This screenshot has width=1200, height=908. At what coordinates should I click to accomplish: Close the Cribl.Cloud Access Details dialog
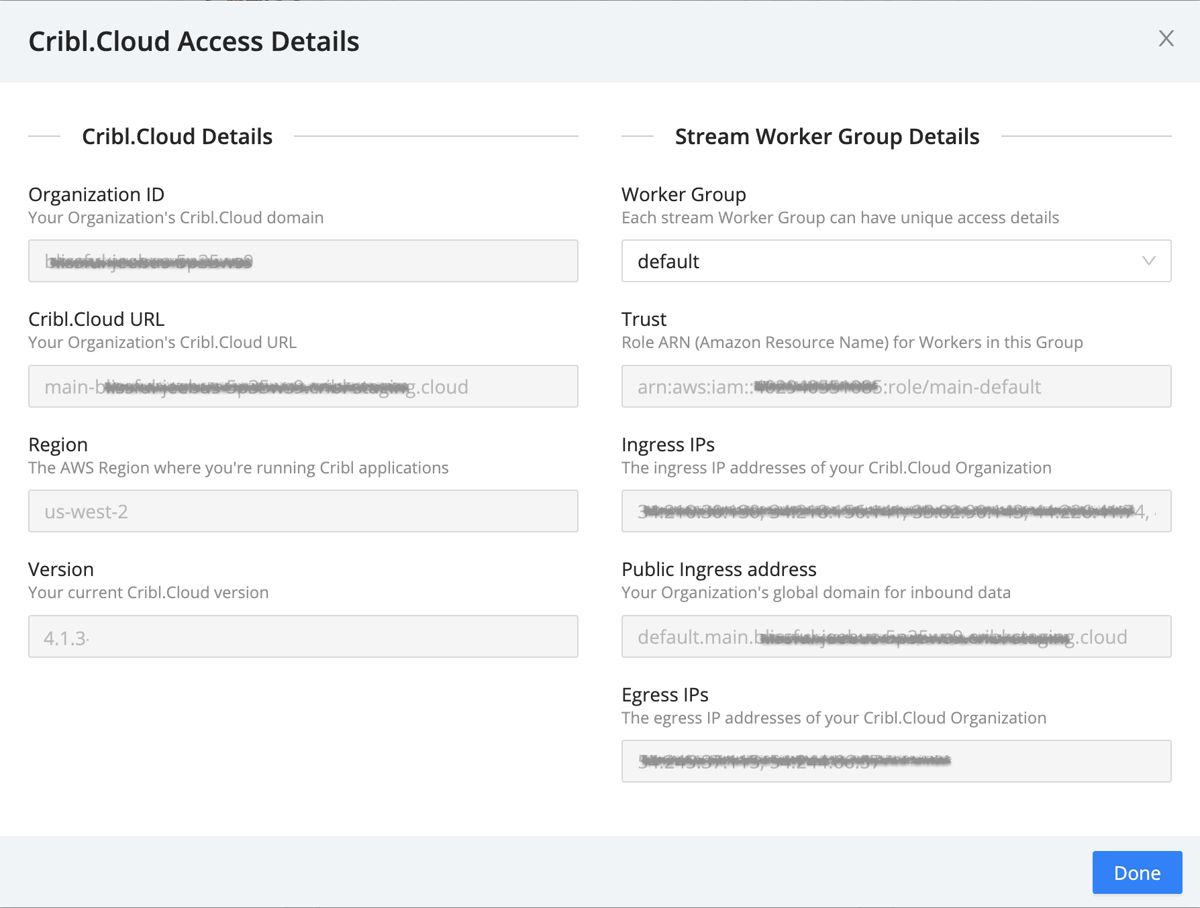[1166, 40]
